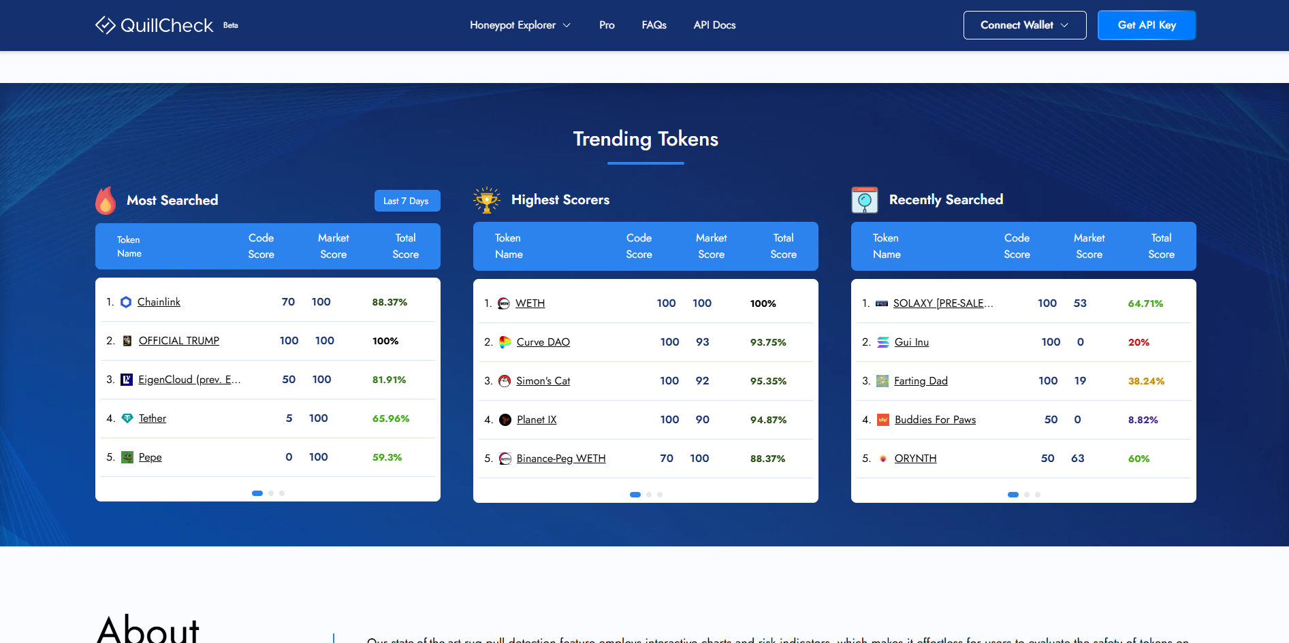Screen dimensions: 1289x643
Task: Open the Last 7 Days filter
Action: (x=407, y=201)
